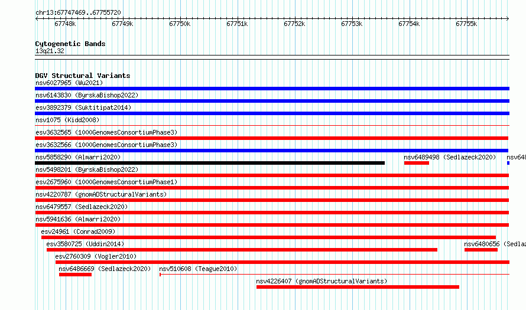Select the red bar under esv3580725
This screenshot has height=310, width=526.
pyautogui.click(x=242, y=250)
